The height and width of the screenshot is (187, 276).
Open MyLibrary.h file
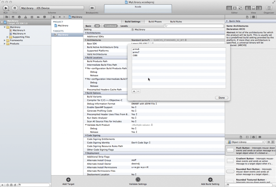click(19, 30)
